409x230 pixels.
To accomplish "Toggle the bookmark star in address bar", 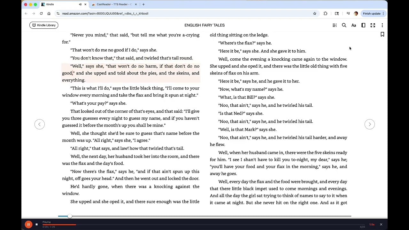I will tap(315, 13).
